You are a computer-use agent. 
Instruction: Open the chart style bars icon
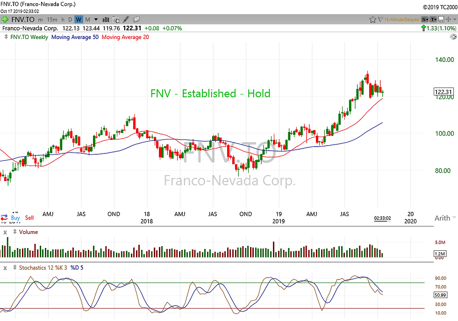click(106, 20)
